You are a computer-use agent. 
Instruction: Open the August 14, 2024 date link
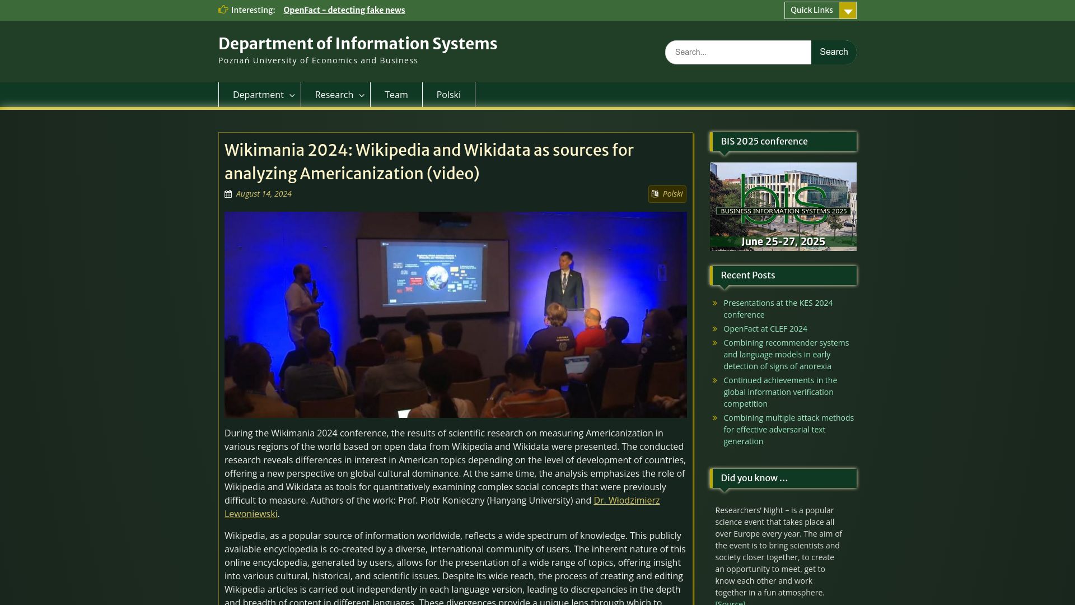[264, 194]
